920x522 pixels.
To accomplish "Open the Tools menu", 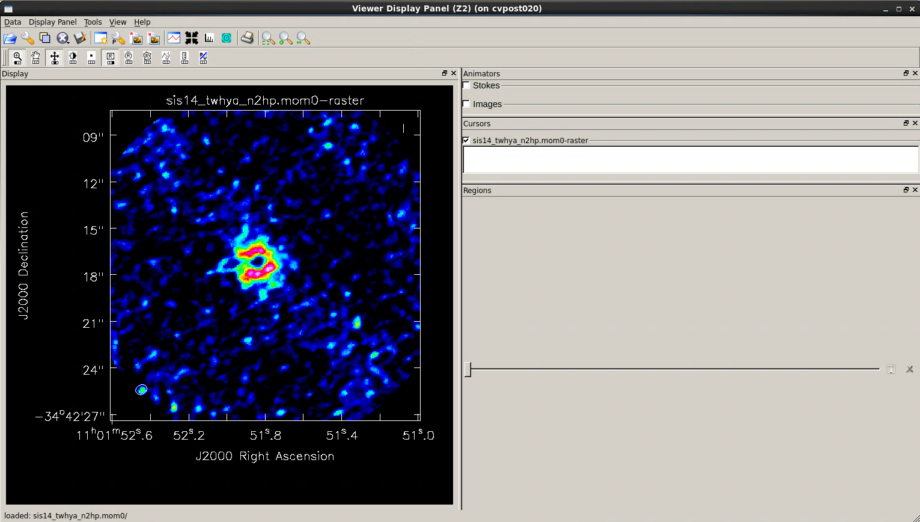I will [x=93, y=22].
